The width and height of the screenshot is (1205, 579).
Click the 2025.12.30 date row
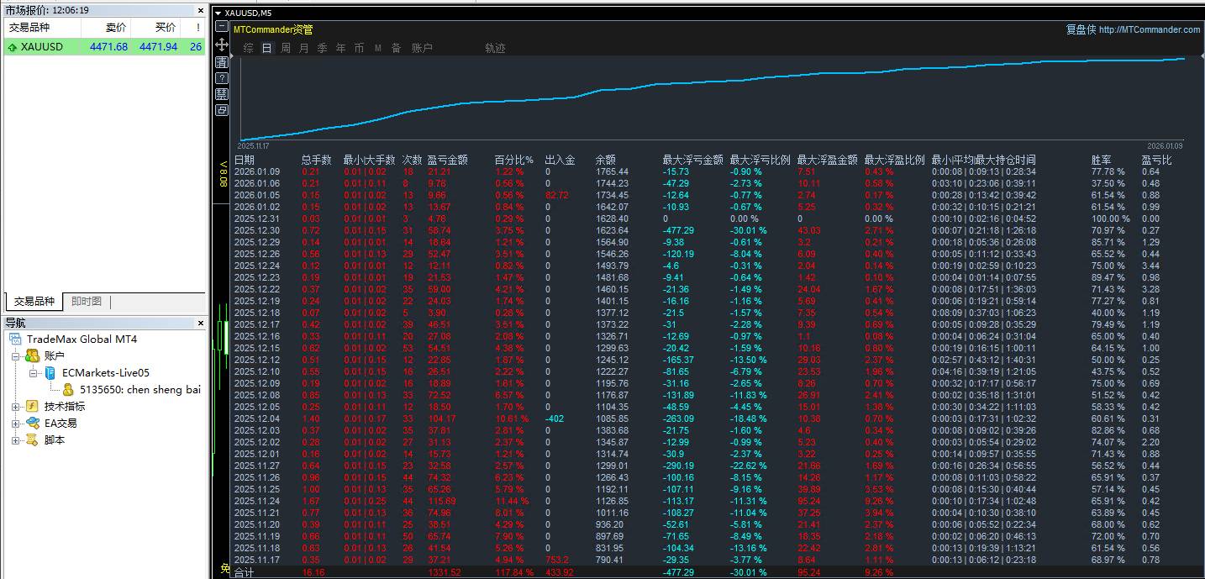tap(257, 230)
